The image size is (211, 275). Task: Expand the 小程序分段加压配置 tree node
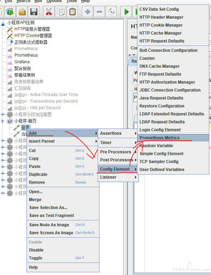pos(2,114)
